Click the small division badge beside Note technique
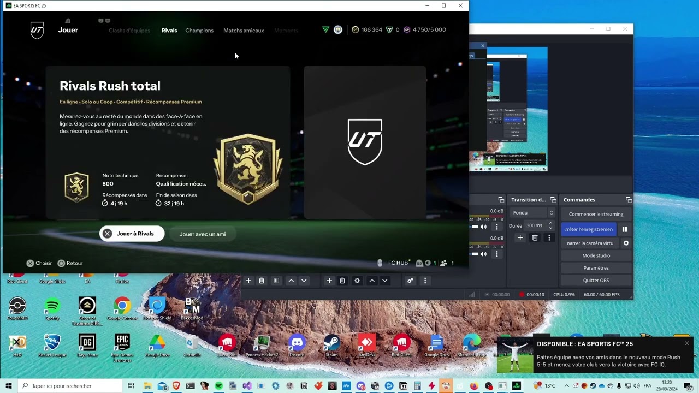The height and width of the screenshot is (393, 699). (76, 188)
